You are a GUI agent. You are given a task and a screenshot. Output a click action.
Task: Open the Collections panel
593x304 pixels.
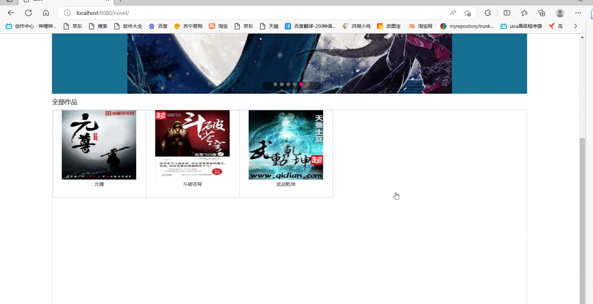542,13
